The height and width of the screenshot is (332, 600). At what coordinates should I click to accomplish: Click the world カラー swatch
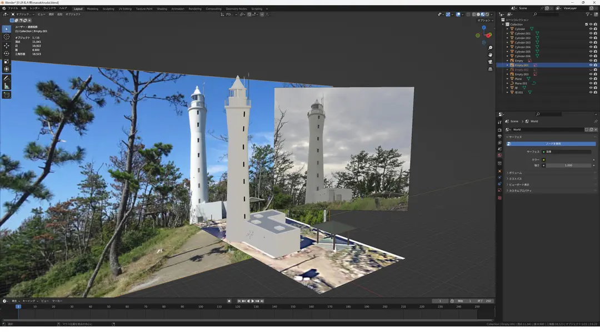pyautogui.click(x=567, y=160)
